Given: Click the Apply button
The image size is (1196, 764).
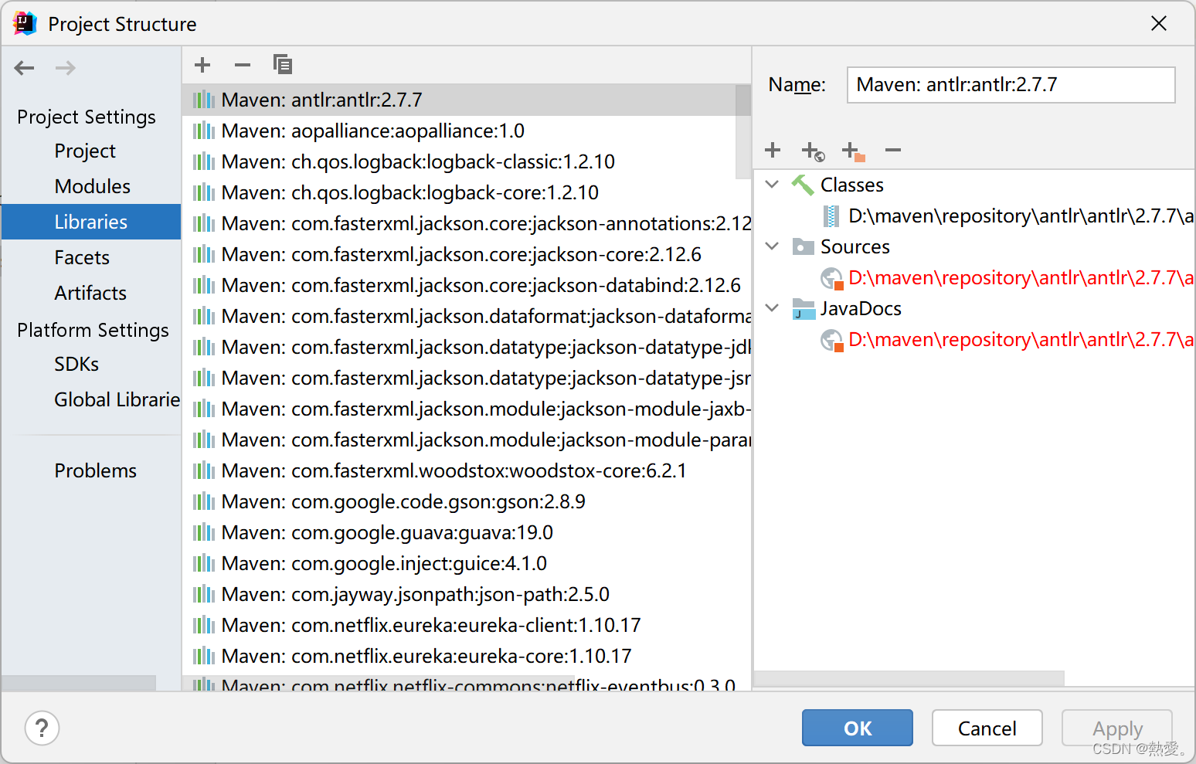Looking at the screenshot, I should point(1117,728).
